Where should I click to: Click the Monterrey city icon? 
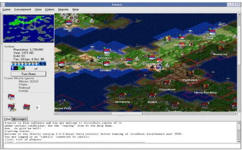click(x=220, y=48)
